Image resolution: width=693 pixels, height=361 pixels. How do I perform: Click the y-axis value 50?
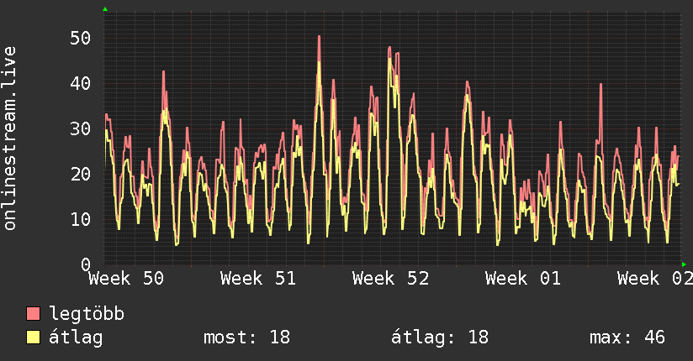pyautogui.click(x=81, y=39)
